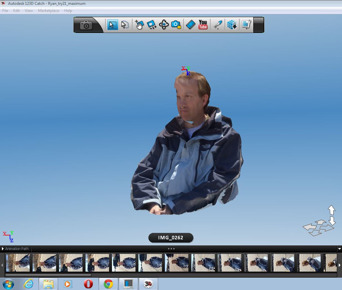
Task: Click the flat left-pointing navigation arrow
Action: (x=309, y=227)
